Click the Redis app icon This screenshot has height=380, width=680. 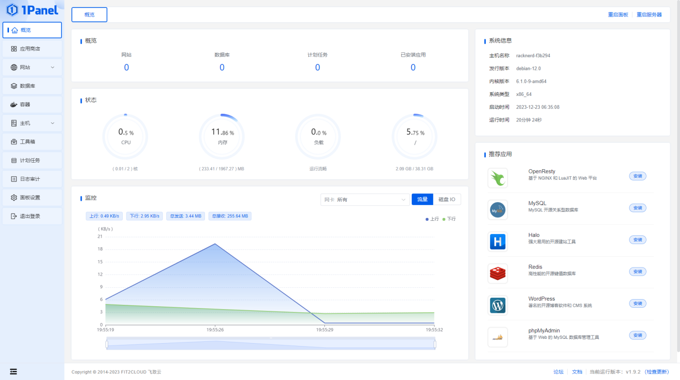[x=497, y=273]
